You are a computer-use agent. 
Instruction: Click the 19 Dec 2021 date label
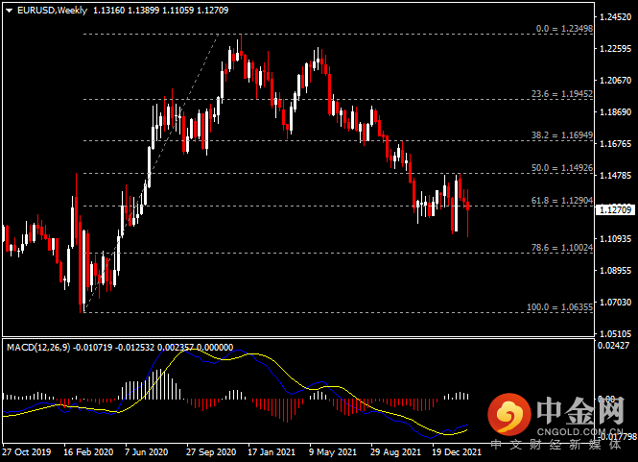457,451
